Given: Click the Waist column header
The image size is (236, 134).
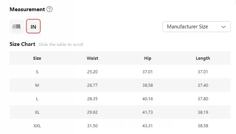Looking at the screenshot, I should tap(92, 58).
